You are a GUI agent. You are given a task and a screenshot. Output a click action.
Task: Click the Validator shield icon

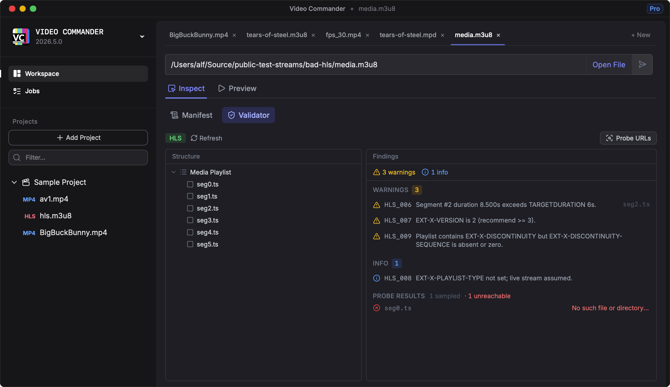[231, 115]
